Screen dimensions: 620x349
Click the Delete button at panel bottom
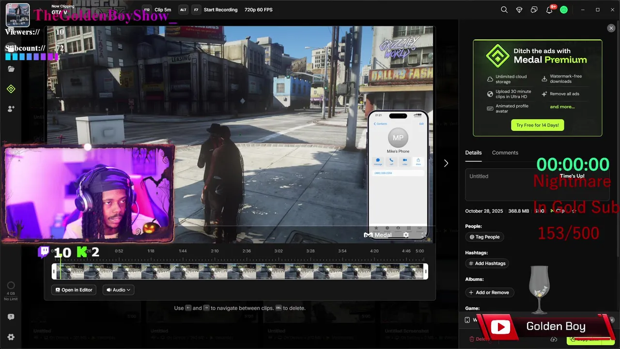(480, 339)
